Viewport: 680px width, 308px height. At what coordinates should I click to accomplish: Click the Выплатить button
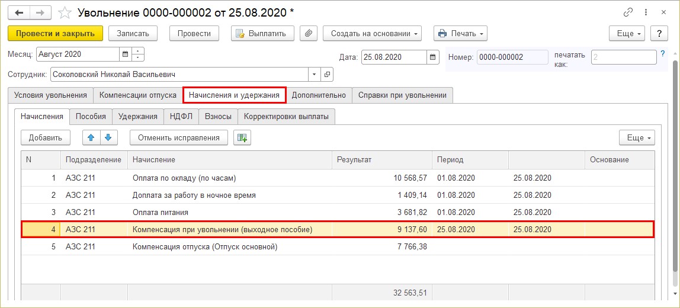(262, 33)
